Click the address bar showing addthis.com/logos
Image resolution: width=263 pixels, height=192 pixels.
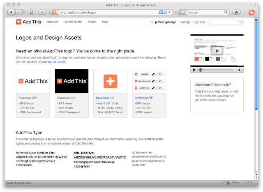pyautogui.click(x=107, y=12)
